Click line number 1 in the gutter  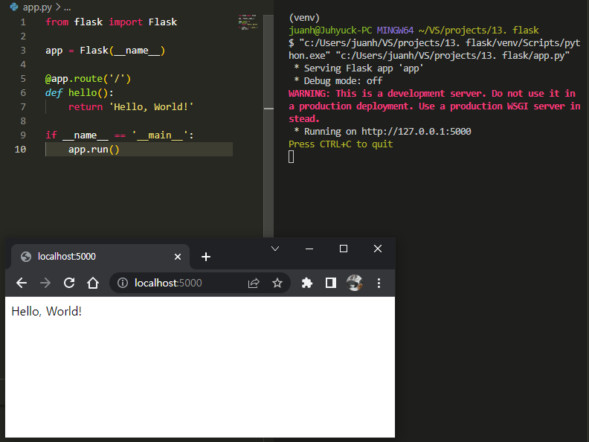click(23, 22)
